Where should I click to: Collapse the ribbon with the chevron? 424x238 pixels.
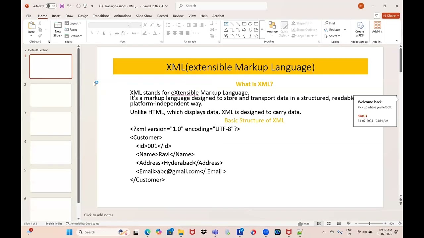(397, 41)
